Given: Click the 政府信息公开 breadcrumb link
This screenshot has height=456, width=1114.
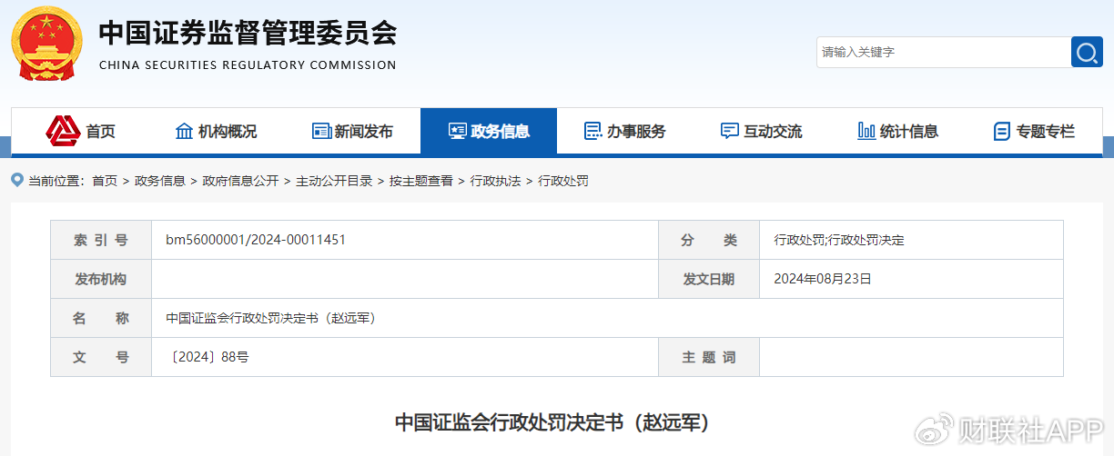Looking at the screenshot, I should coord(241,181).
